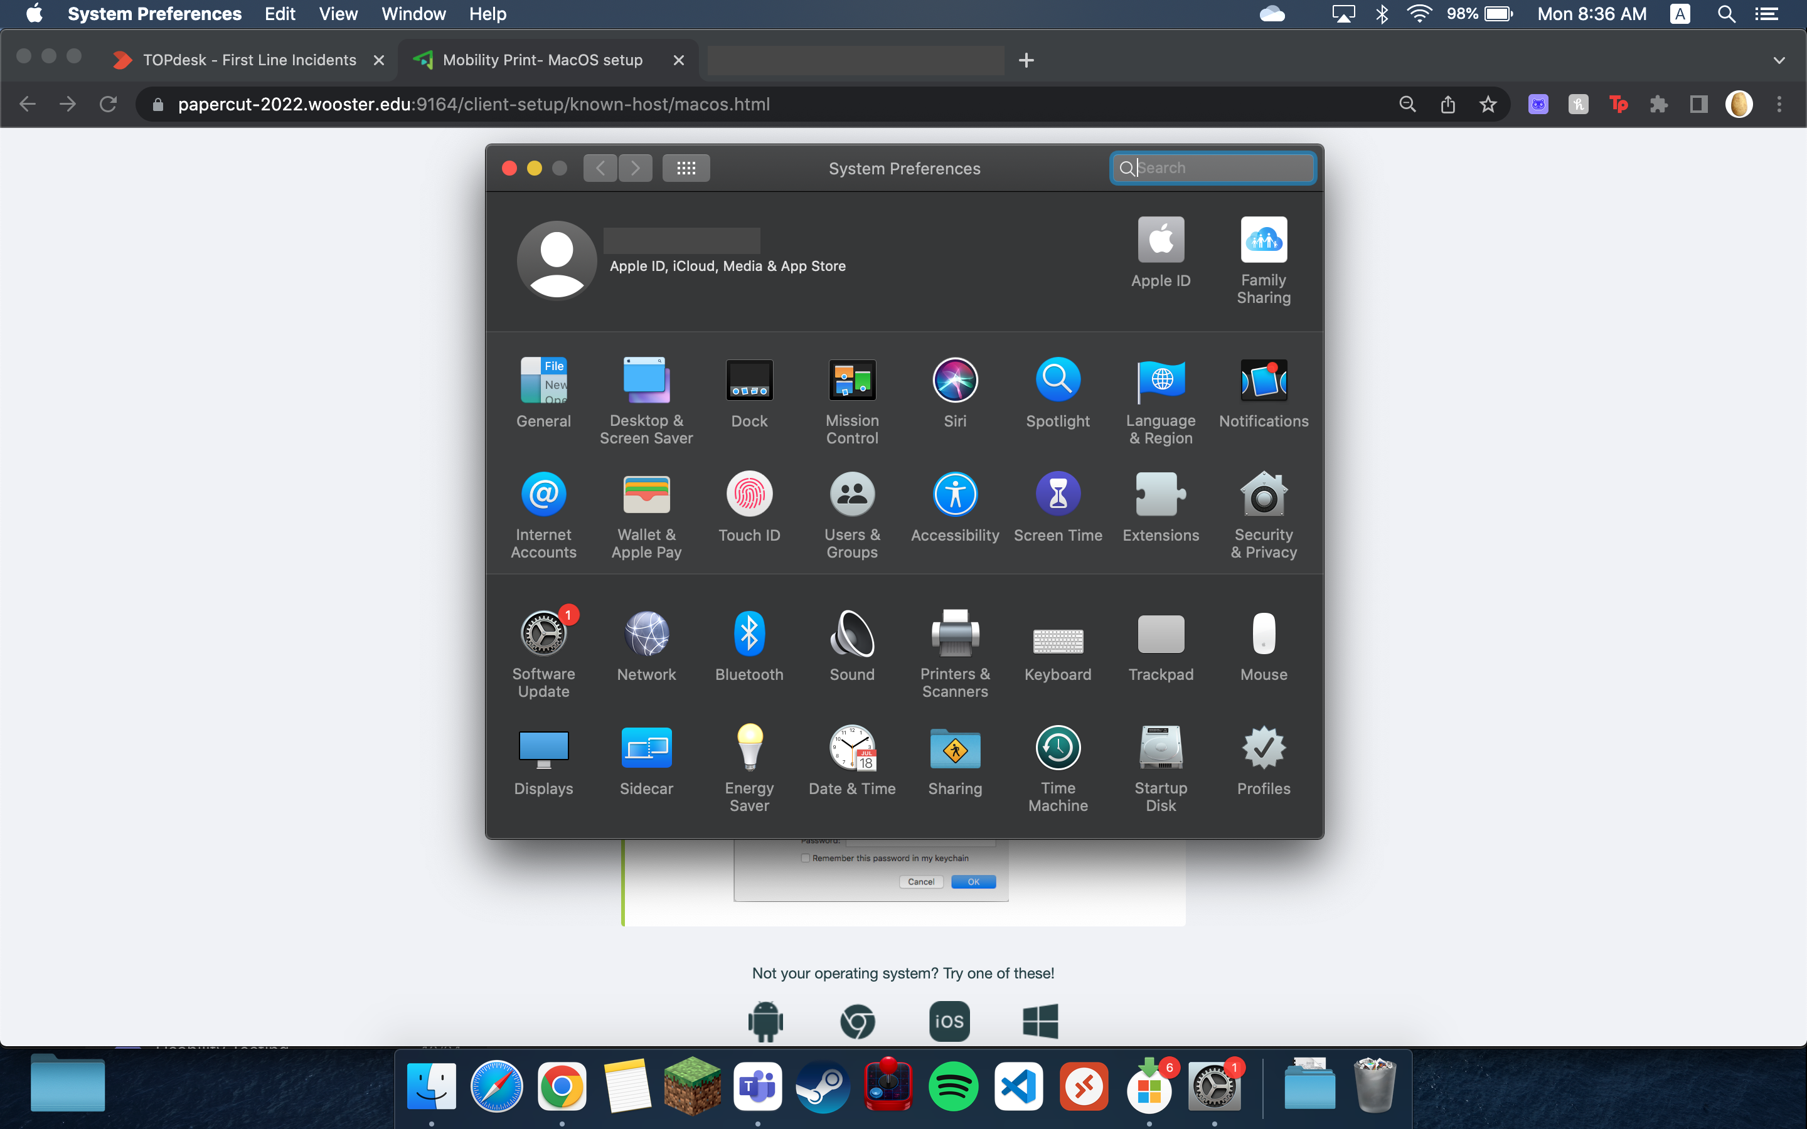
Task: Open the Edit menu
Action: coord(280,14)
